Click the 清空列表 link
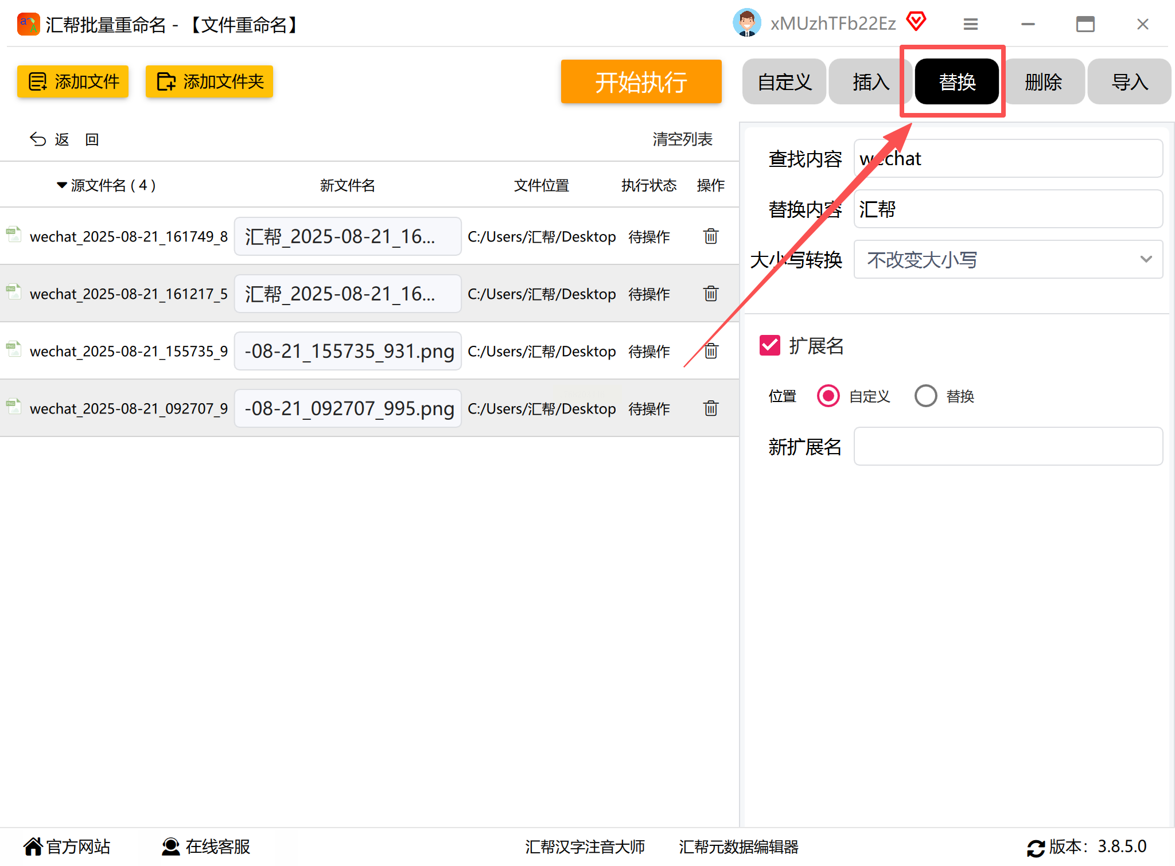Screen dimensions: 1175x866 682,139
